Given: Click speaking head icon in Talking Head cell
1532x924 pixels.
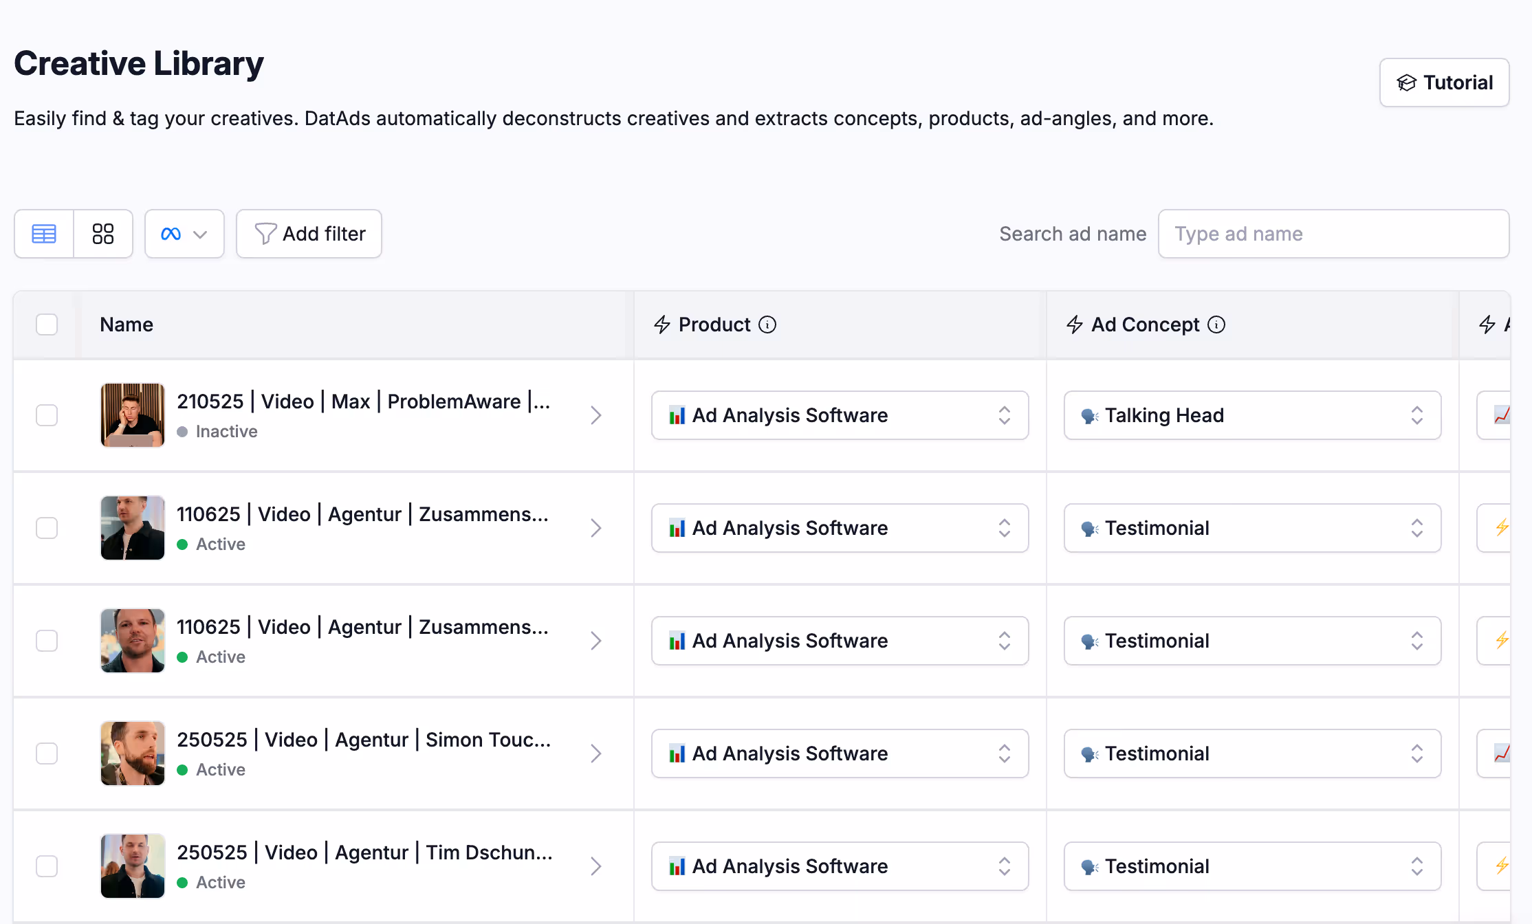Looking at the screenshot, I should (1090, 416).
